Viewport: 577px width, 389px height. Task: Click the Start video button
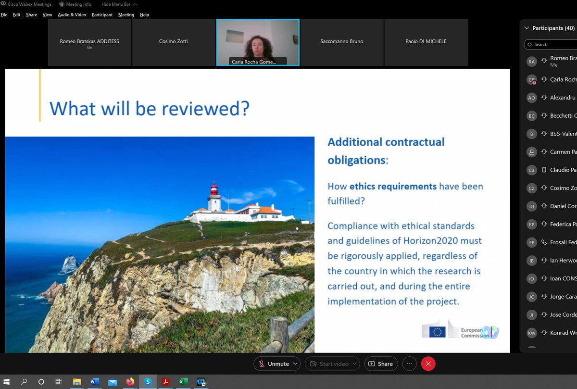tap(329, 364)
